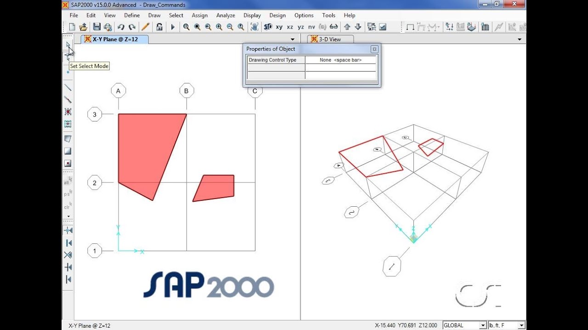Open the 3-D View window dropdown arrow

(520, 39)
